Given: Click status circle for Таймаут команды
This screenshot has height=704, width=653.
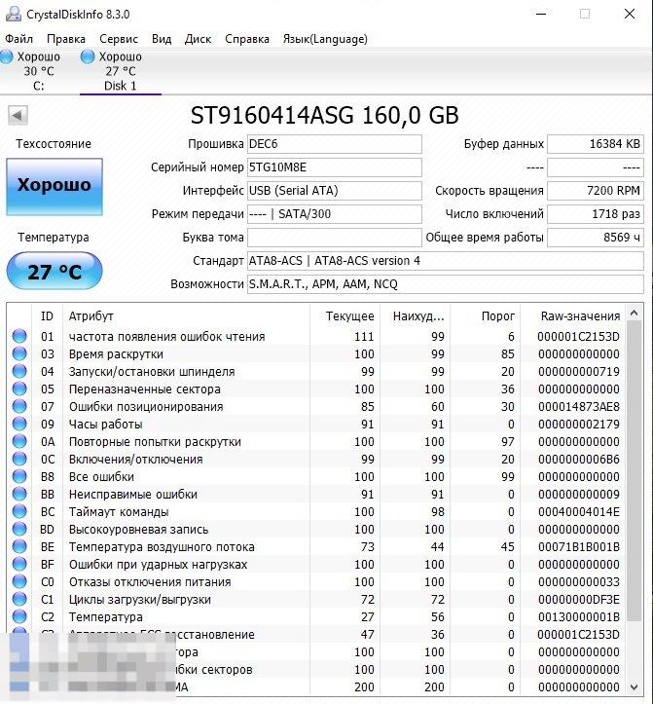Looking at the screenshot, I should pos(19,511).
